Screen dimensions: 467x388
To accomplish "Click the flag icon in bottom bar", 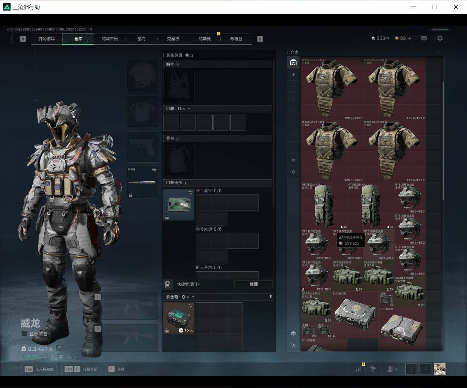I will tap(373, 369).
